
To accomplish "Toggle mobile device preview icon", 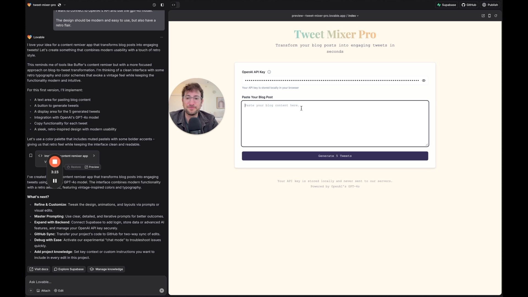I will tap(490, 16).
